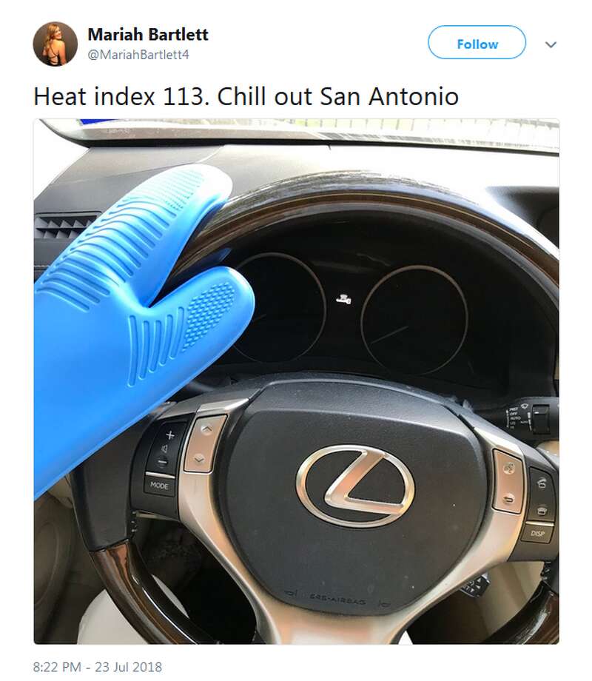Image resolution: width=592 pixels, height=681 pixels.
Task: Click the tweet text about heat index
Action: coord(246,96)
